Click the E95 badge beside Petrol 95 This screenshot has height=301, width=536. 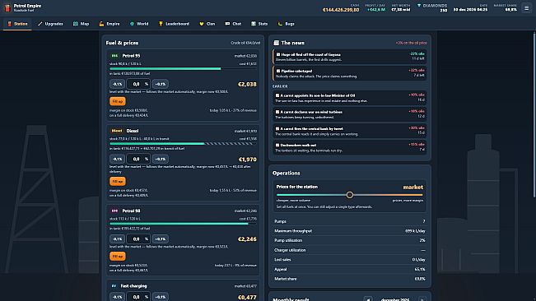point(114,56)
